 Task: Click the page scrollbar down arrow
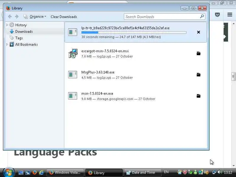coord(233,165)
